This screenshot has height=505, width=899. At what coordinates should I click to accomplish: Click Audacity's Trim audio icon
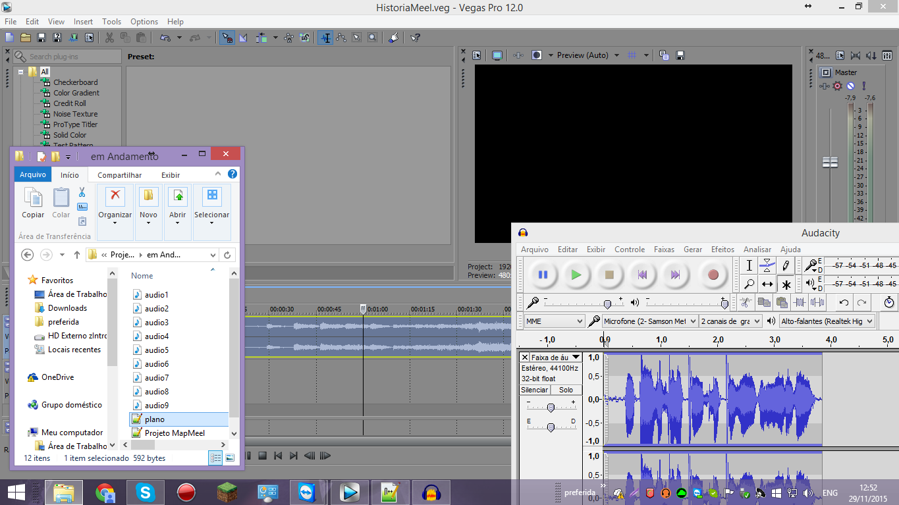click(x=800, y=302)
